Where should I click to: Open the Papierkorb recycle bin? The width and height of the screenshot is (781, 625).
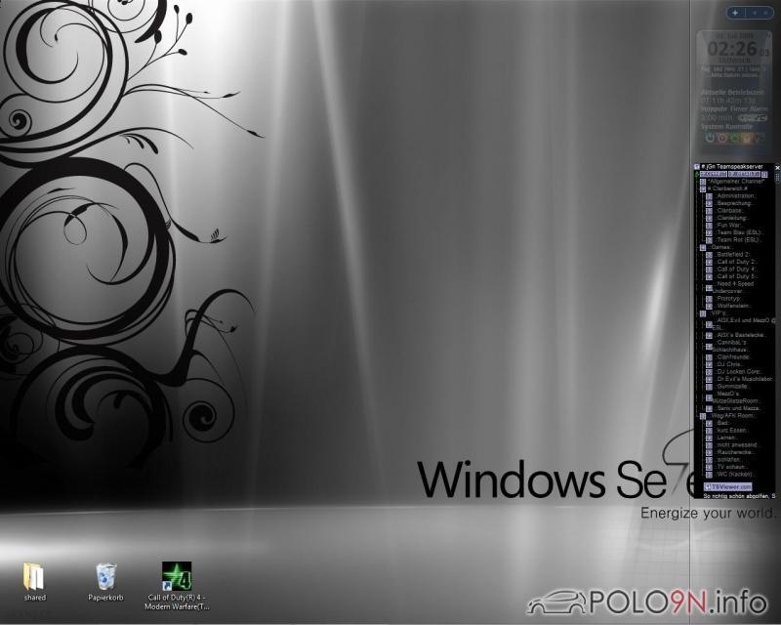coord(105,576)
